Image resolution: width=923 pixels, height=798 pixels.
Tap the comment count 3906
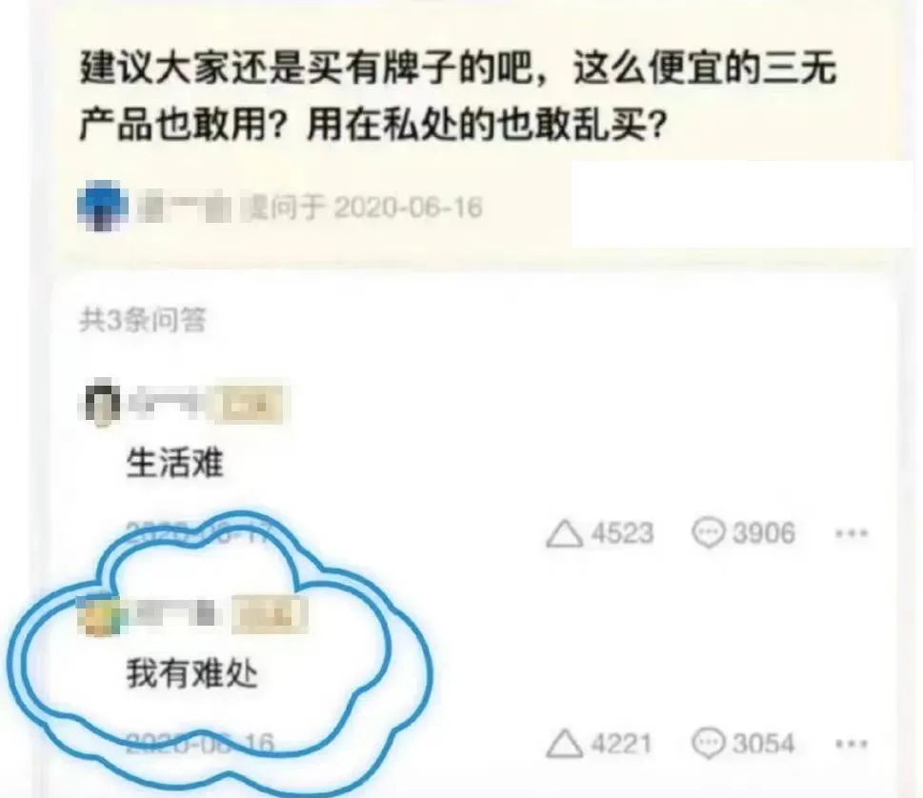tap(764, 533)
